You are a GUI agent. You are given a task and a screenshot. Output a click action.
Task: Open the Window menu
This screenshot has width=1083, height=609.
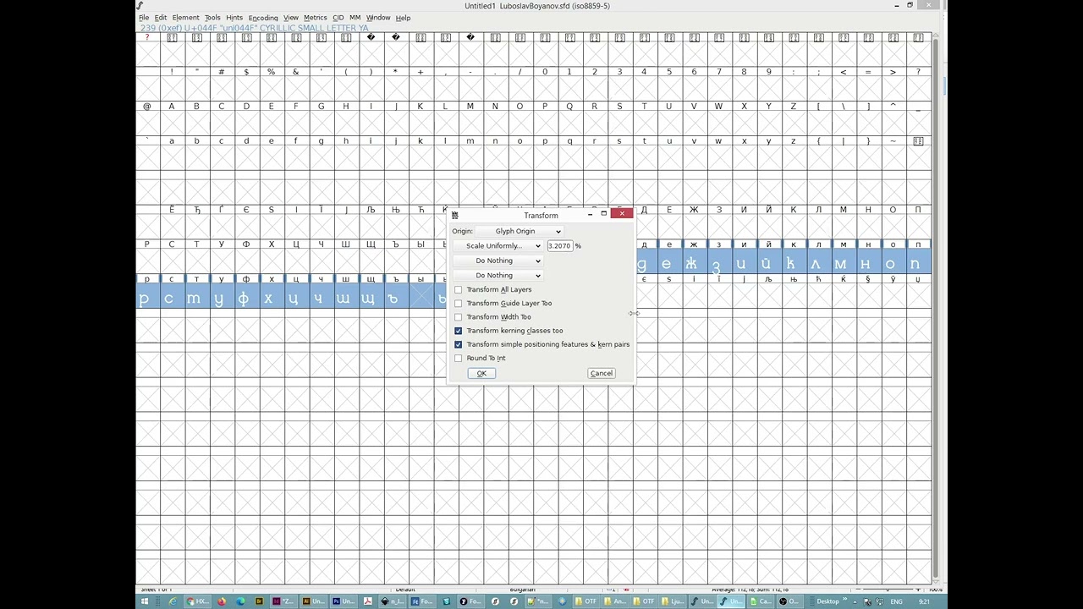point(378,17)
